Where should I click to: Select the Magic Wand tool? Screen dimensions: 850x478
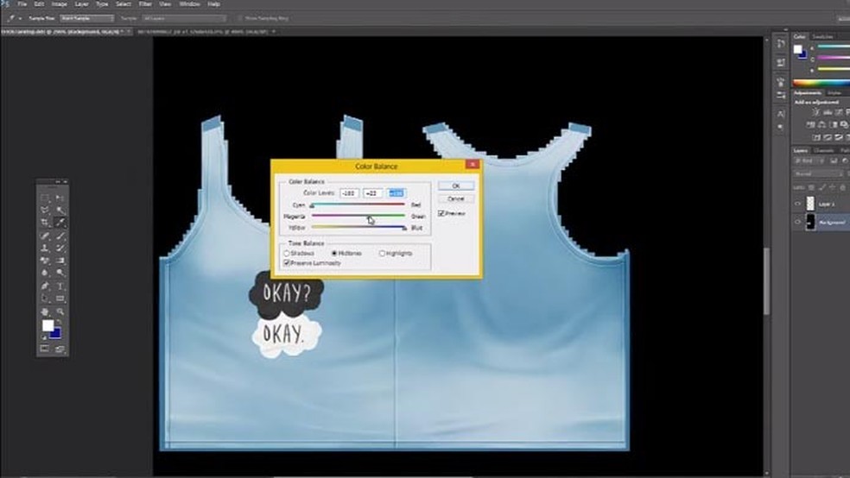60,210
